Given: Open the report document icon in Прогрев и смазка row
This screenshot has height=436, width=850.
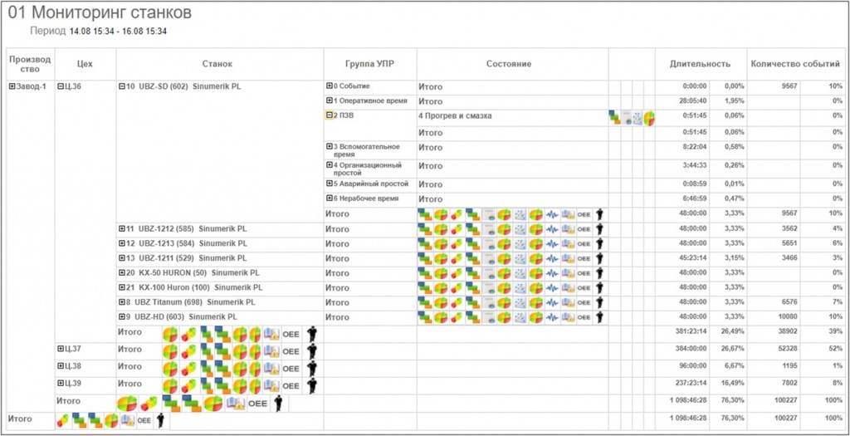Looking at the screenshot, I should 628,118.
